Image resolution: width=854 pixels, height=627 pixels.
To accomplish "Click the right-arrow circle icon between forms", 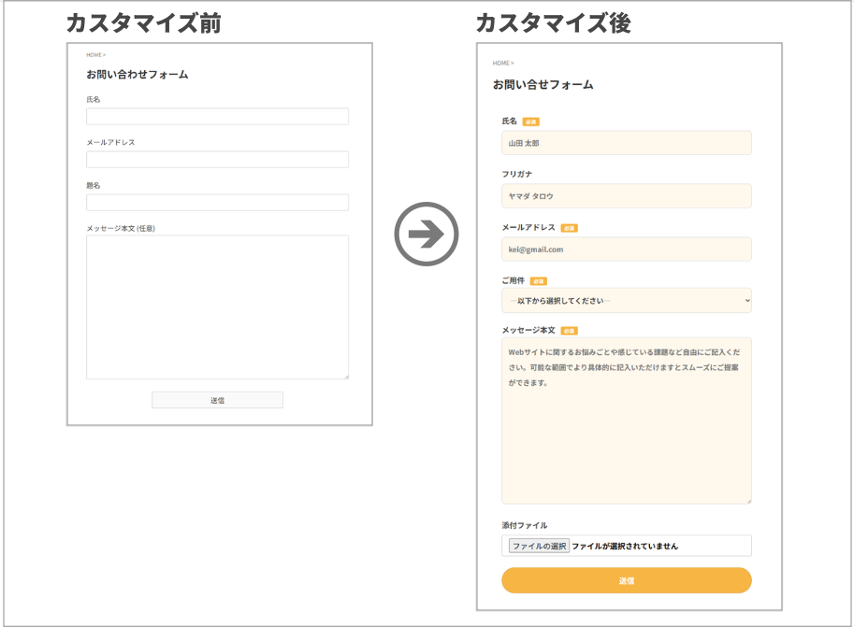I will pyautogui.click(x=426, y=235).
